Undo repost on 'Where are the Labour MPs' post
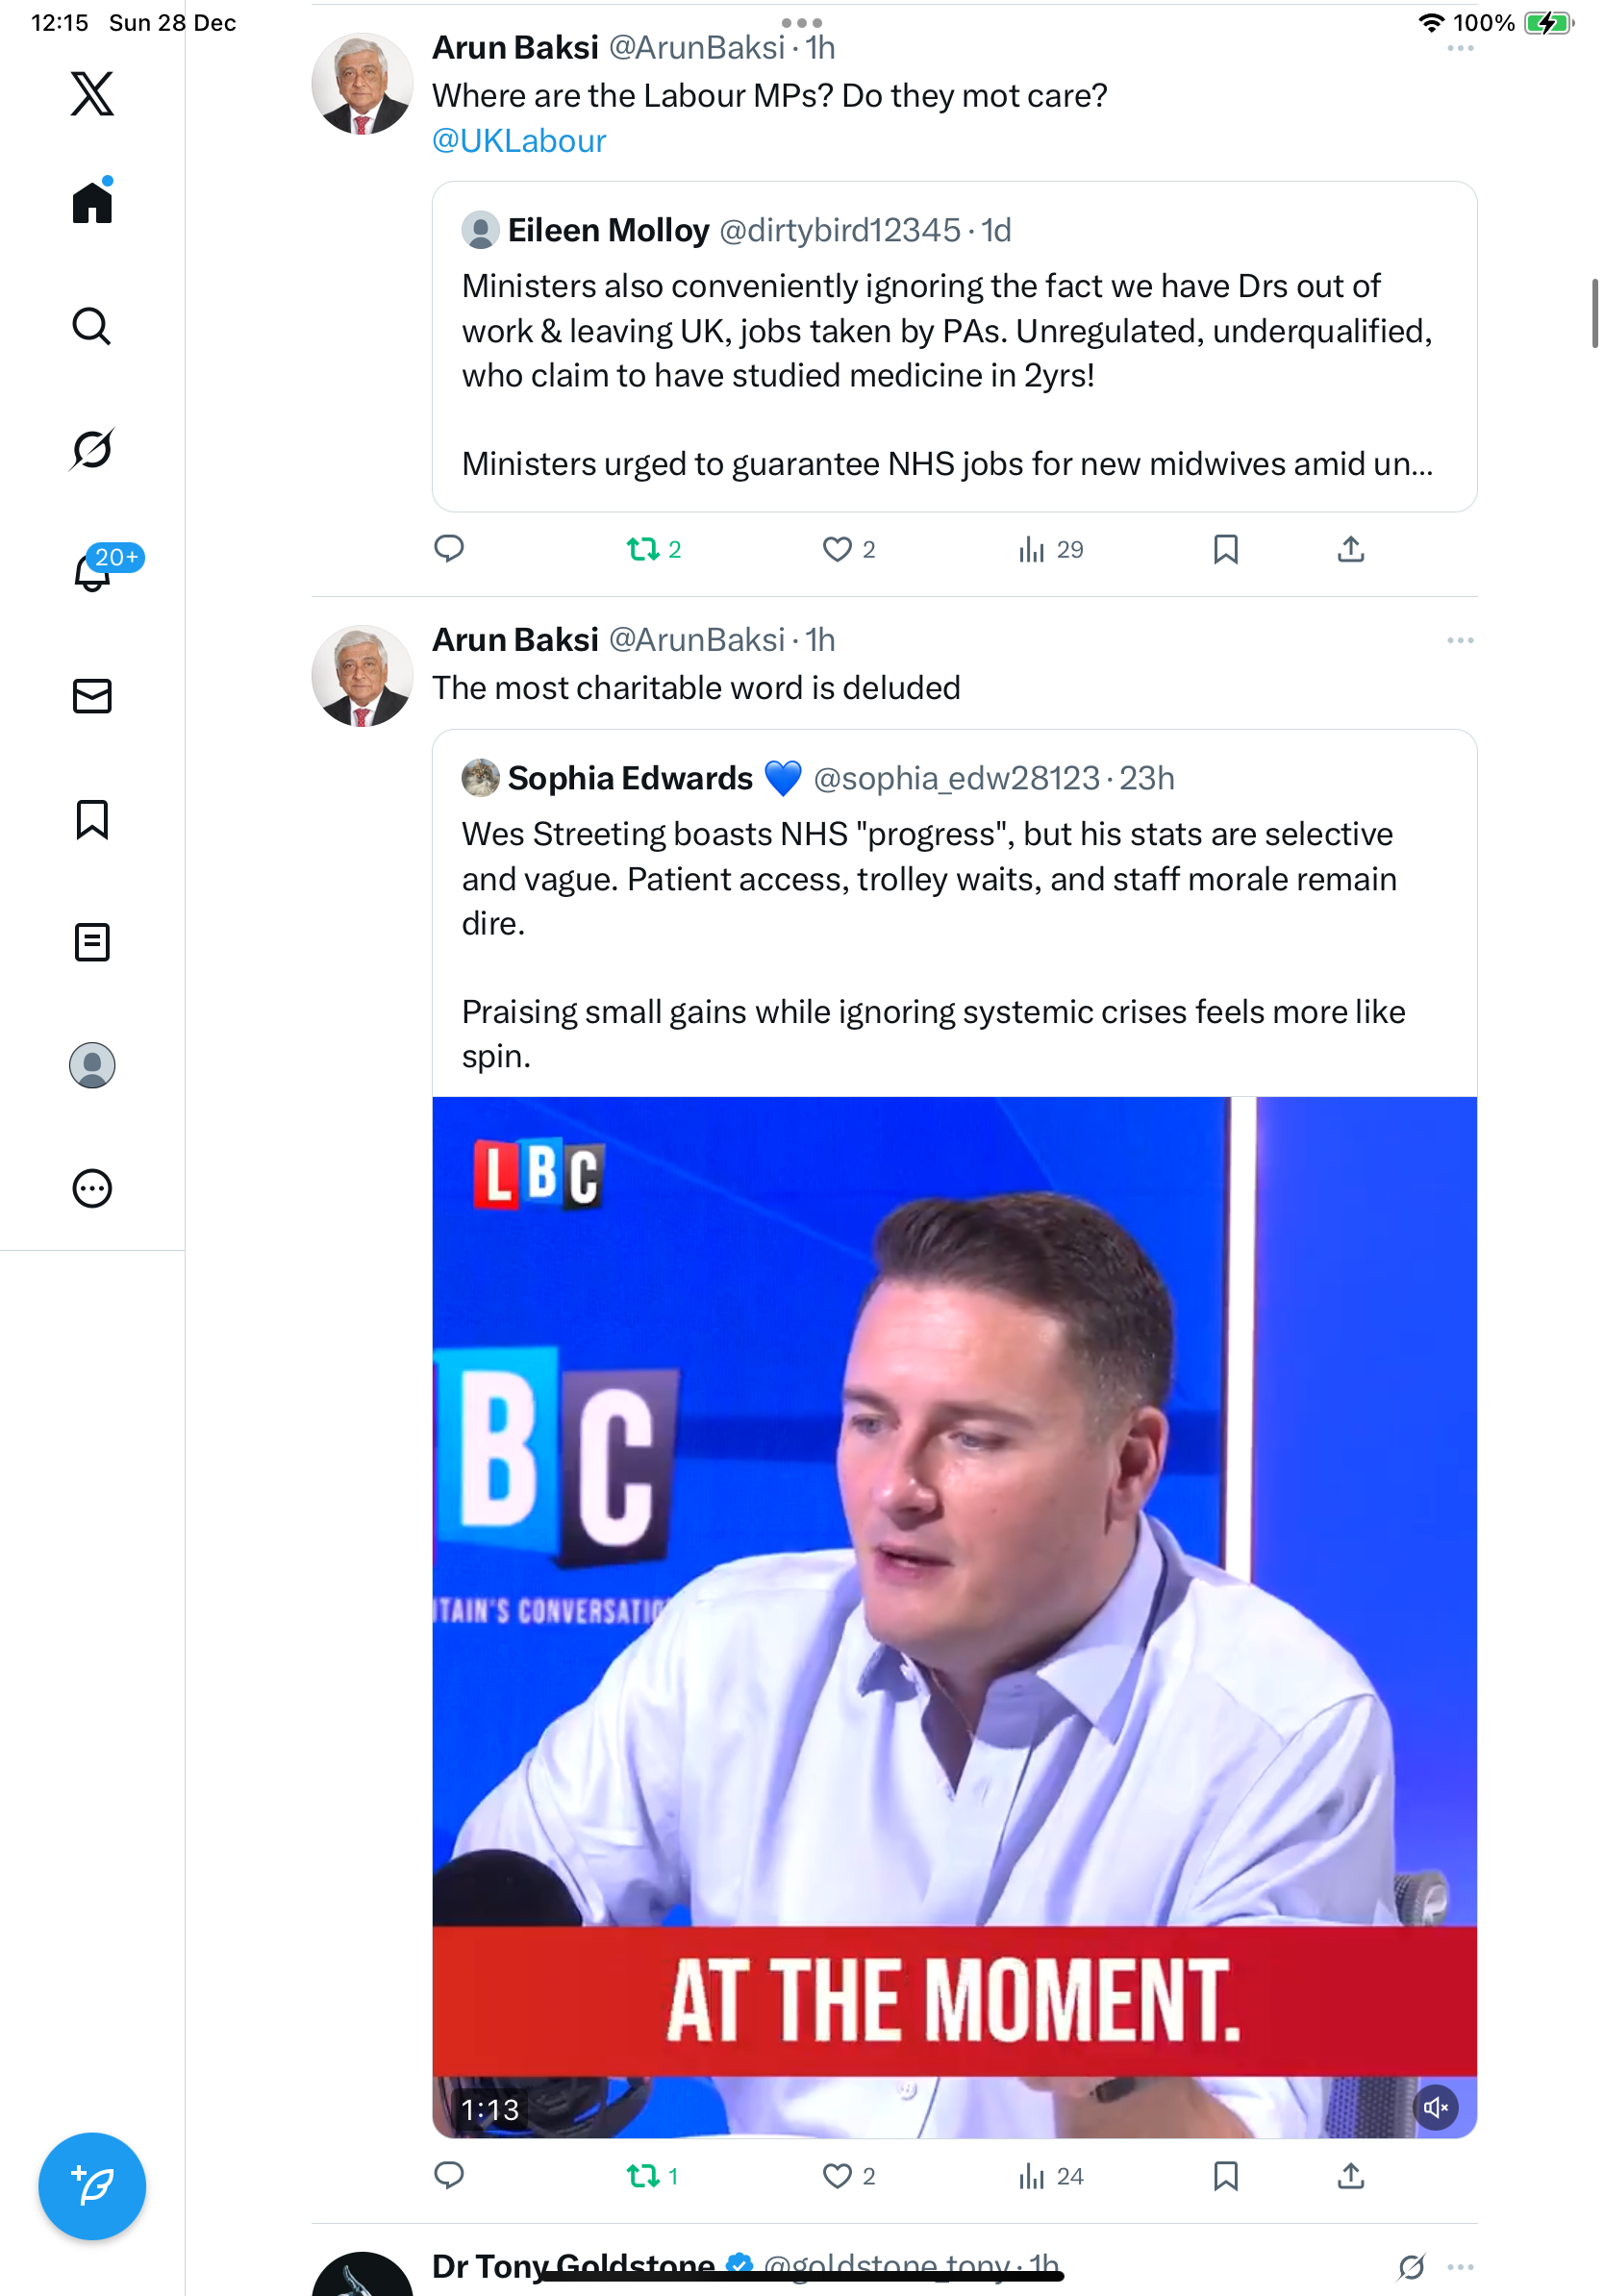 tap(643, 549)
